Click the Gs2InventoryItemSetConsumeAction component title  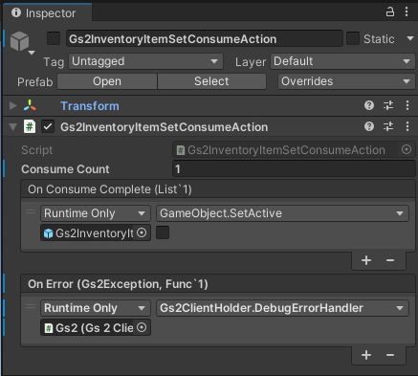pos(164,127)
